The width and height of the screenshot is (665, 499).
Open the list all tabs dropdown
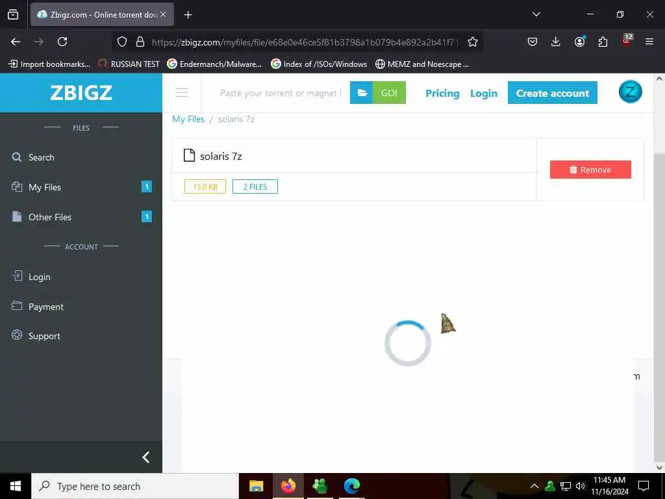[536, 14]
